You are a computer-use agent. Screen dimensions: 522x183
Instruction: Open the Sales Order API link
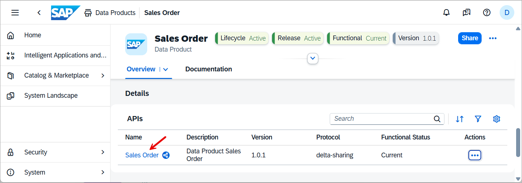[142, 155]
